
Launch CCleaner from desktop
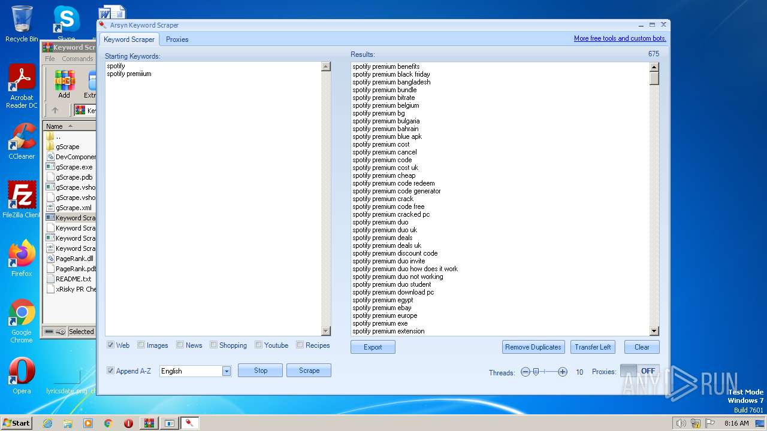22,141
